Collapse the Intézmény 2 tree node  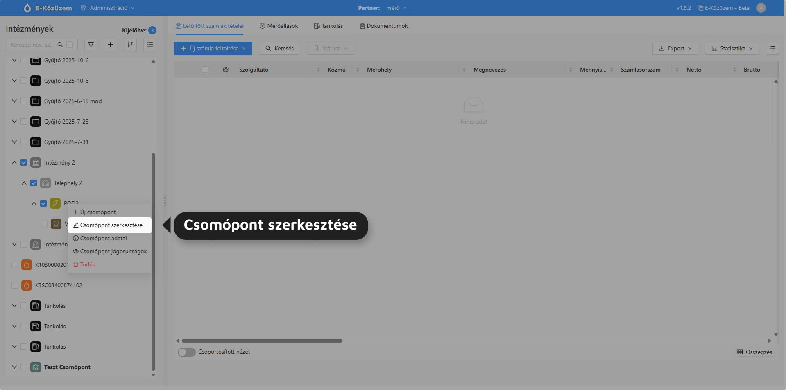14,162
